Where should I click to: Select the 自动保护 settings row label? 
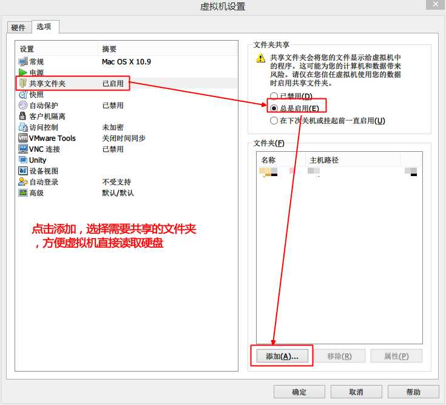(44, 106)
